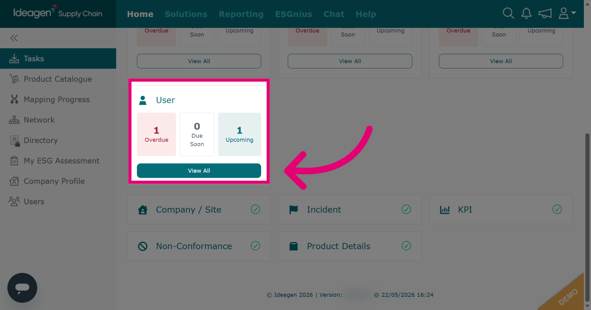Screen dimensions: 591x310
Task: Click the My ESG Assessment clipboard icon
Action: [x=14, y=161]
